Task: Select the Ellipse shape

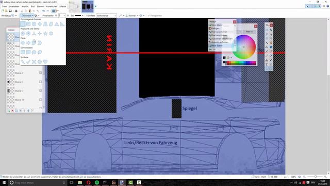Action: (34, 24)
